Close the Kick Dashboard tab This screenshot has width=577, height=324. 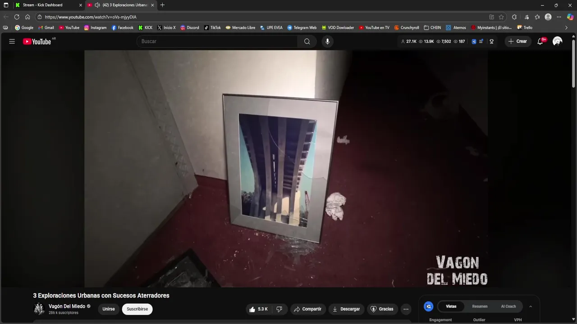point(81,5)
